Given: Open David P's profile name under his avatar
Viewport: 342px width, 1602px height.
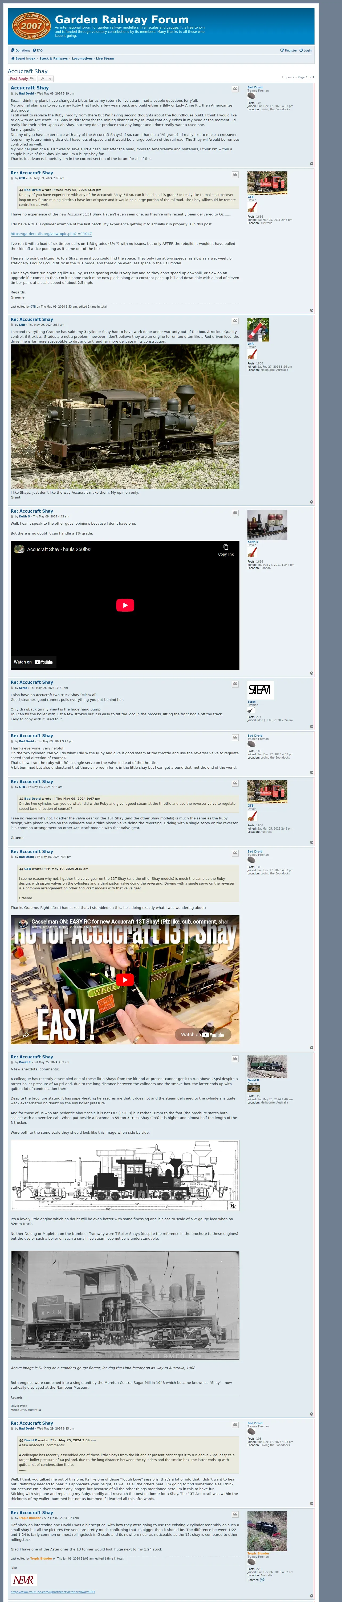Looking at the screenshot, I should click(253, 1080).
